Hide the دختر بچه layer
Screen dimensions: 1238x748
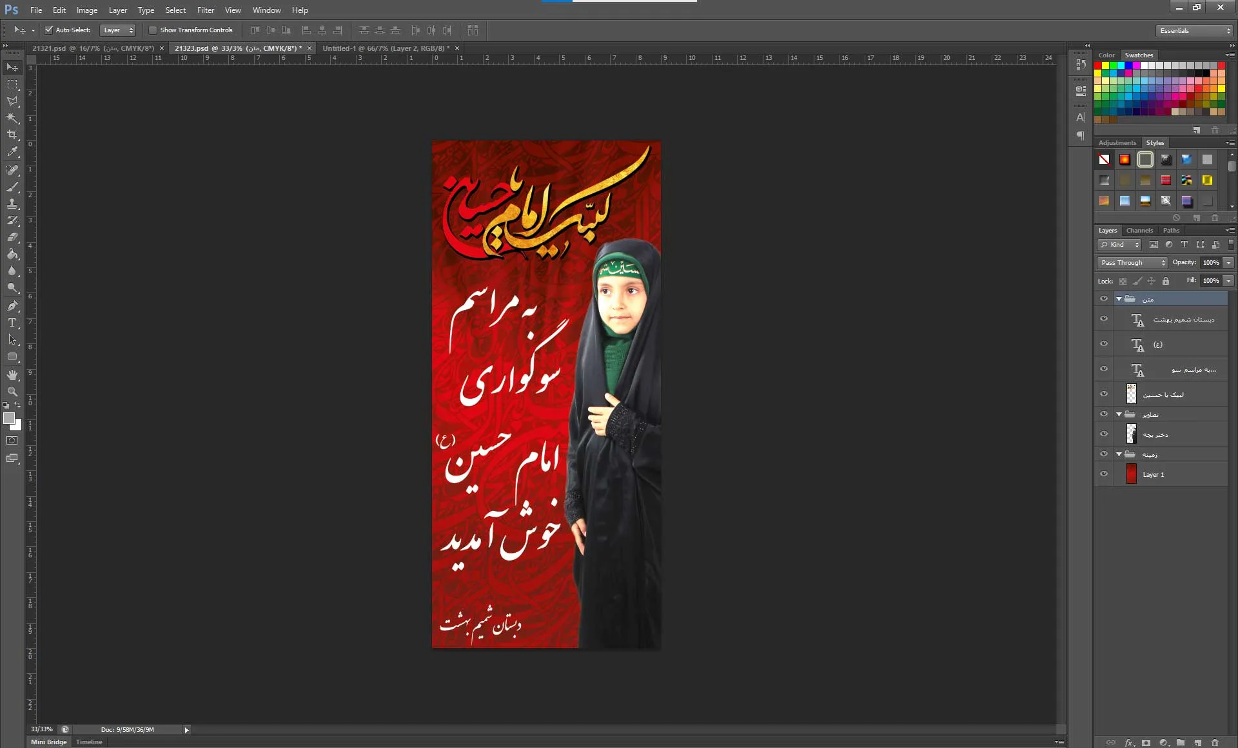[1104, 434]
